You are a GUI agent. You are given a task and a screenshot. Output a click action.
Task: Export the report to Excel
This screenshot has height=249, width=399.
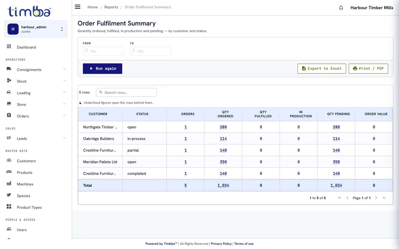(x=322, y=68)
